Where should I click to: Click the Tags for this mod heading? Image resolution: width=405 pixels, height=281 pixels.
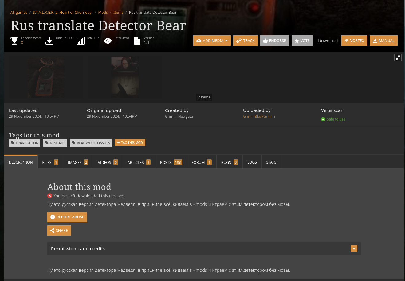tap(34, 135)
